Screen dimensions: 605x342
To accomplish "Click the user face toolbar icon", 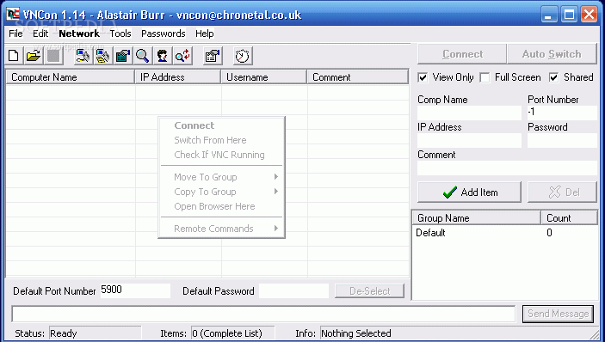I will click(x=163, y=56).
